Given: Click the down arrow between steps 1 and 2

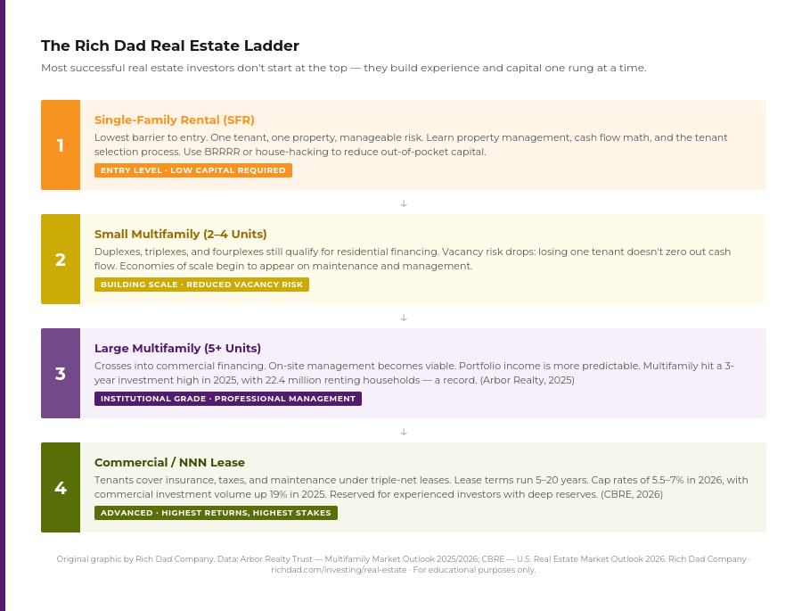Looking at the screenshot, I should coord(404,203).
